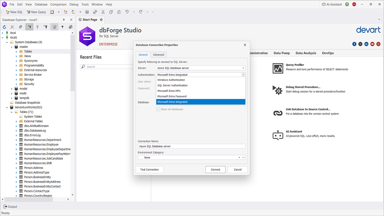Click the cut scissors icon
384x216 pixels.
pyautogui.click(x=103, y=12)
